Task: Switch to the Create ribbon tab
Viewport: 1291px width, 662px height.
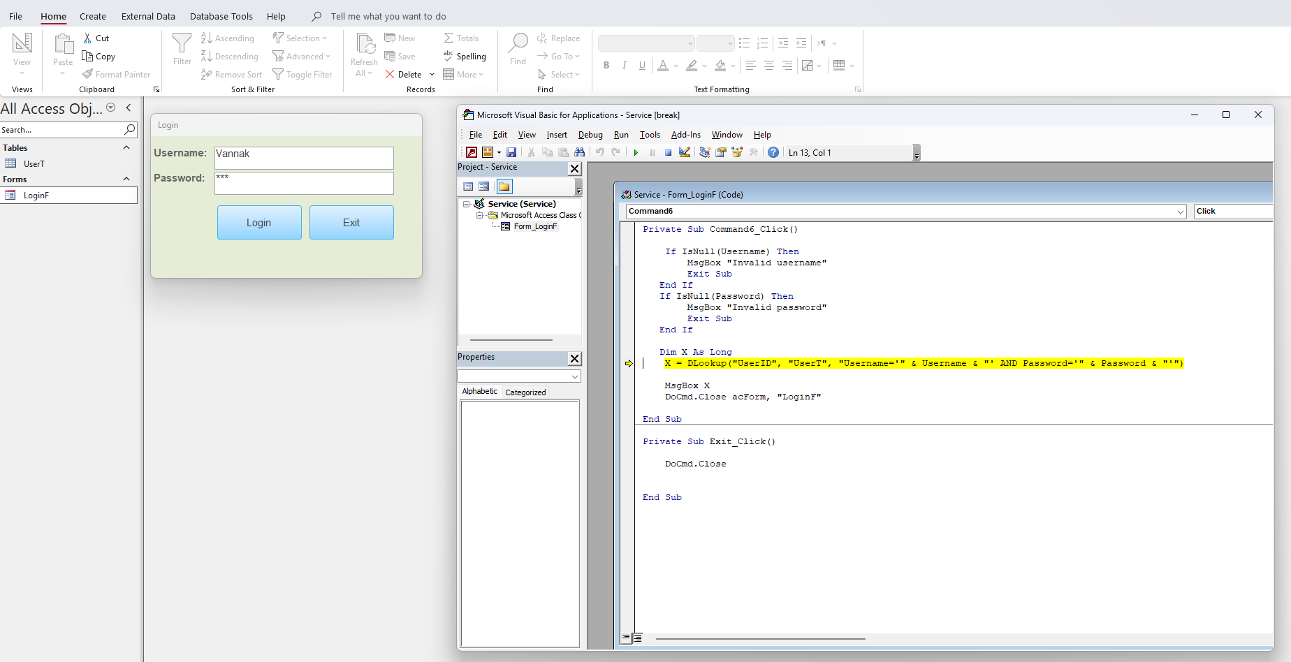Action: 93,16
